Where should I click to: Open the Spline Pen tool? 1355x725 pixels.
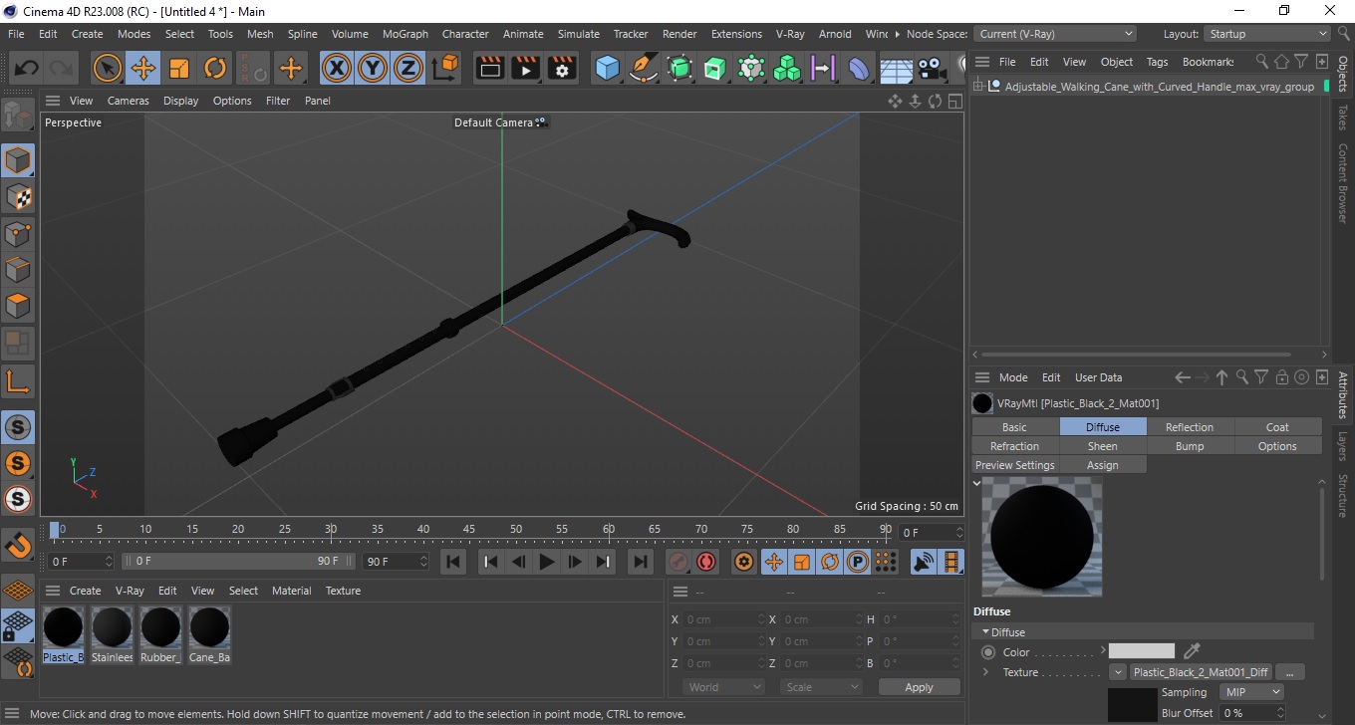644,69
